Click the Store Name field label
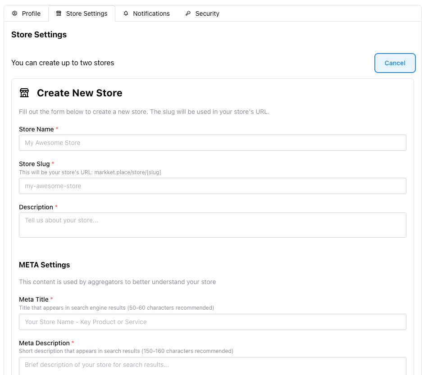Screen dimensions: 428x375 (x=36, y=129)
